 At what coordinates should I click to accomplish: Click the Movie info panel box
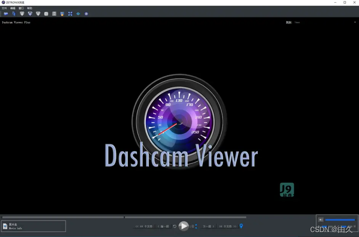[34, 226]
